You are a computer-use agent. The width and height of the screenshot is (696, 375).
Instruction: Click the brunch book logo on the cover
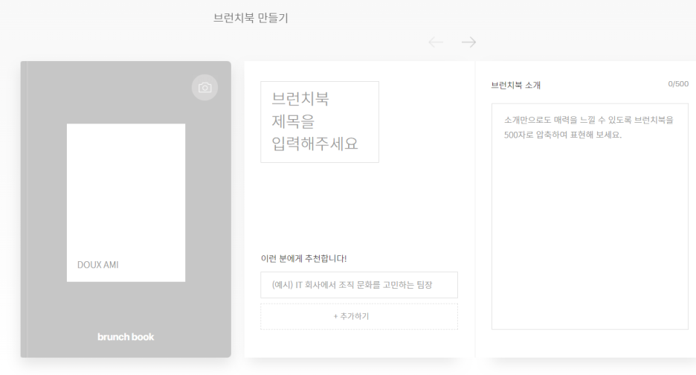pyautogui.click(x=126, y=337)
